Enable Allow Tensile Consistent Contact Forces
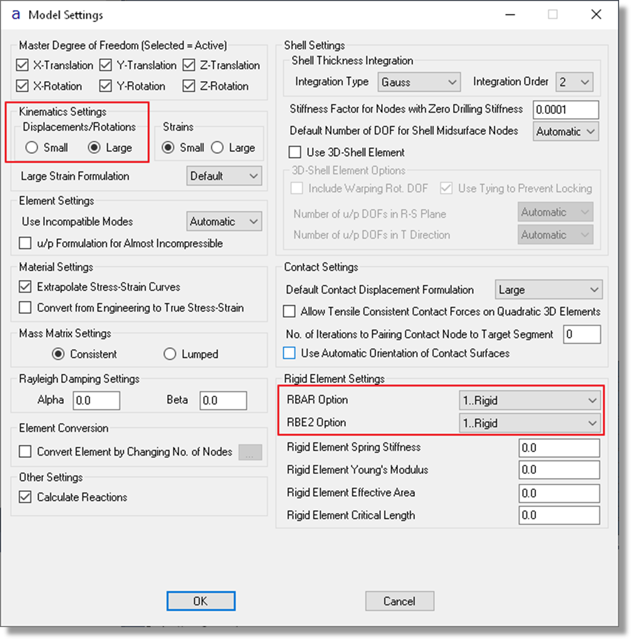 tap(289, 311)
